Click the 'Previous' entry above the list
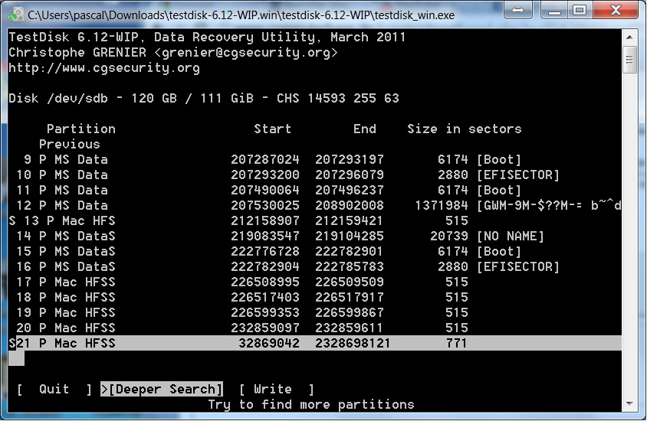The height and width of the screenshot is (421, 647). [69, 144]
